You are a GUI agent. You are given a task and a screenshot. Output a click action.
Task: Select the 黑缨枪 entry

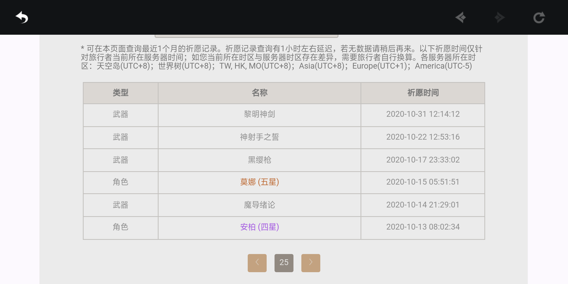[260, 160]
